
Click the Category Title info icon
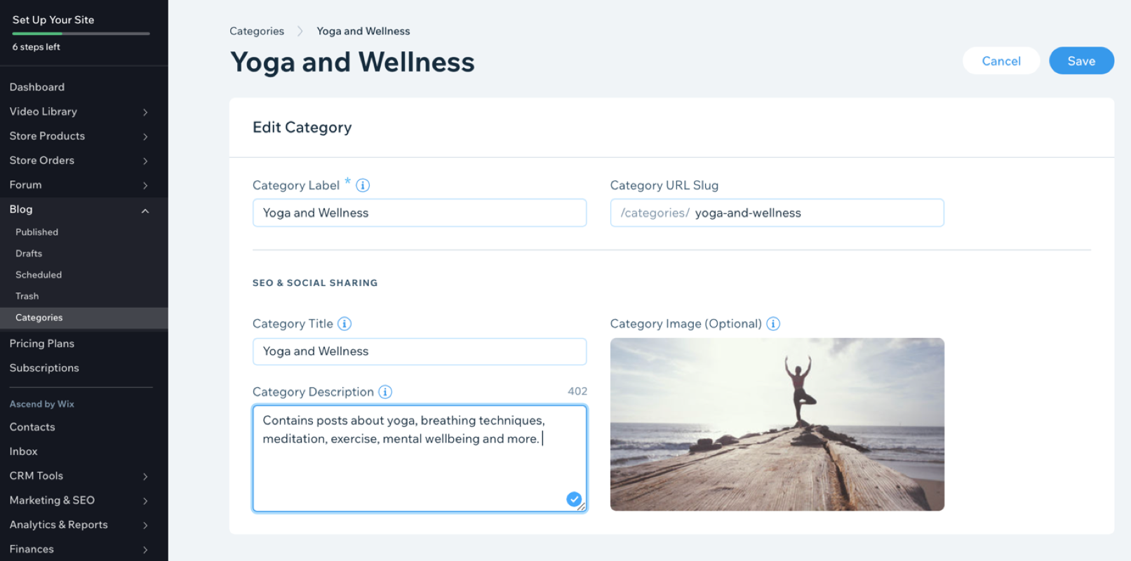tap(344, 324)
